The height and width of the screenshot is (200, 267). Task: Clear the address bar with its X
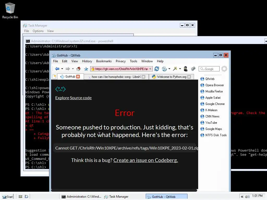pos(150,69)
